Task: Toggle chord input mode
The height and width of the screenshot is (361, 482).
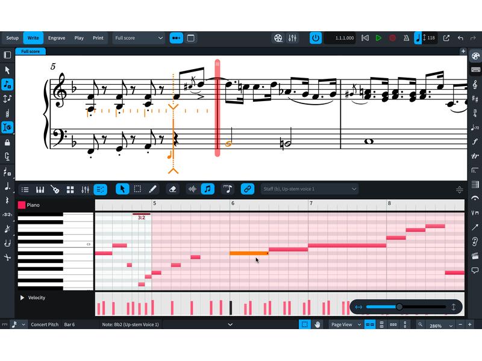Action: pyautogui.click(x=7, y=113)
